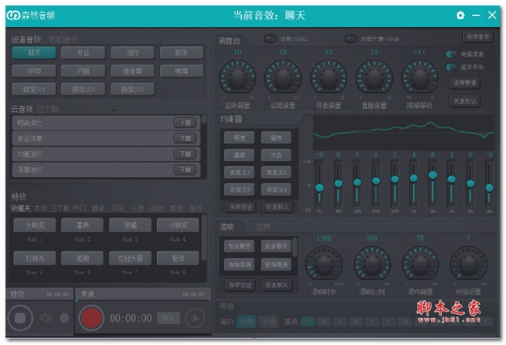Toggle the 话筒 +10dB switch
This screenshot has height=345, width=506.
click(271, 39)
